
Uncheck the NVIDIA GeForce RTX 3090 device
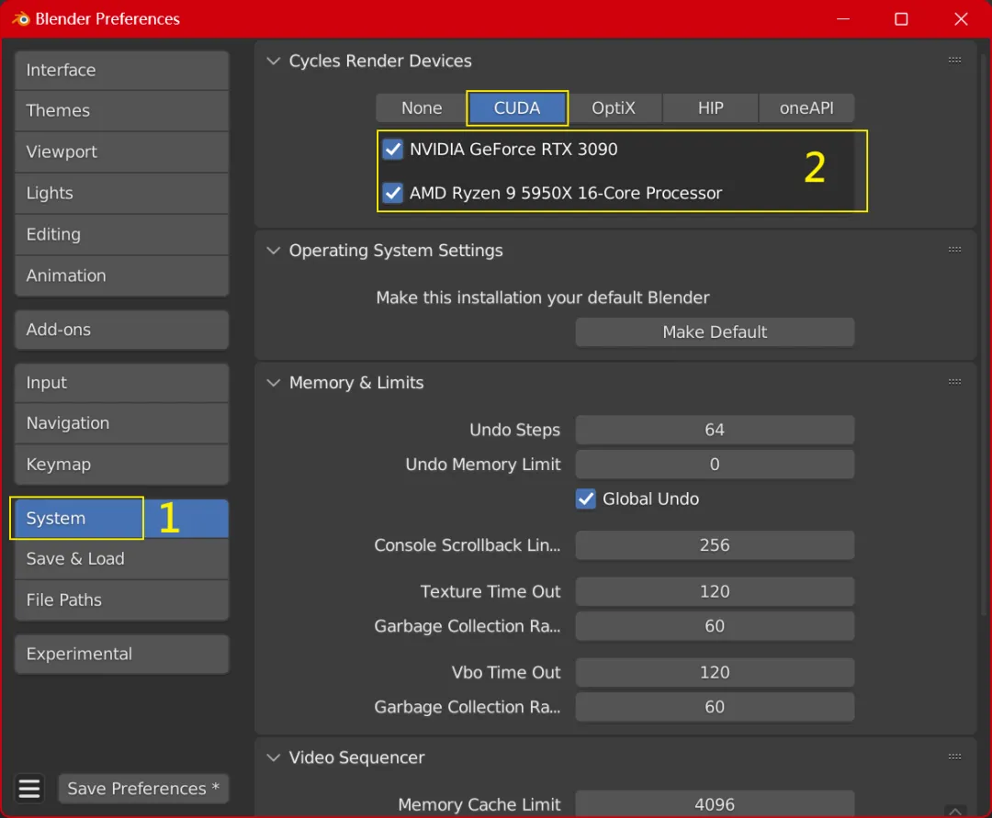coord(393,150)
